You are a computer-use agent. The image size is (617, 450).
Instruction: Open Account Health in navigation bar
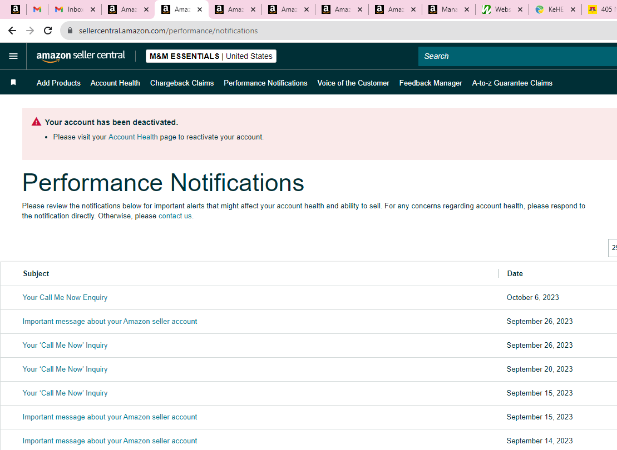click(115, 83)
